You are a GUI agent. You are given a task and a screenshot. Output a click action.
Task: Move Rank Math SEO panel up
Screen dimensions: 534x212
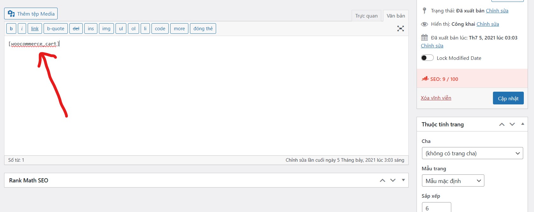[383, 180]
